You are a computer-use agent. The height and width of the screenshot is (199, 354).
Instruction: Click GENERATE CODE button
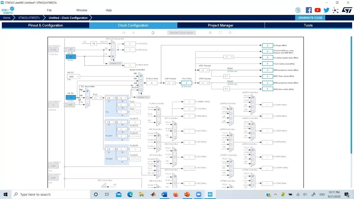click(x=310, y=18)
